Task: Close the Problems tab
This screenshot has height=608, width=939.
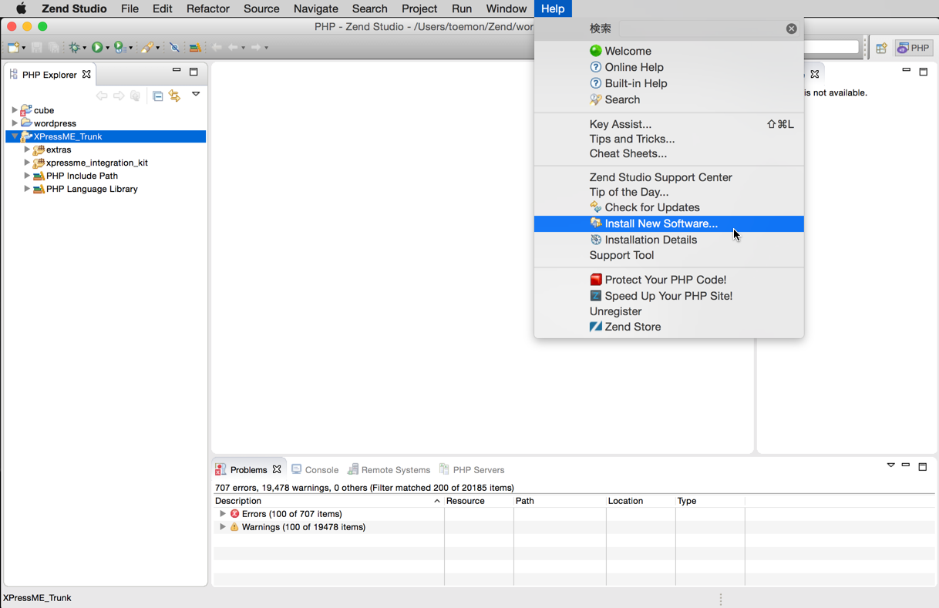Action: point(277,469)
